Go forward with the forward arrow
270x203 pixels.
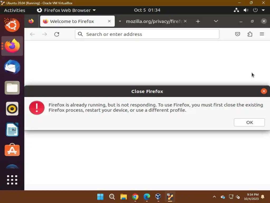pos(44,34)
